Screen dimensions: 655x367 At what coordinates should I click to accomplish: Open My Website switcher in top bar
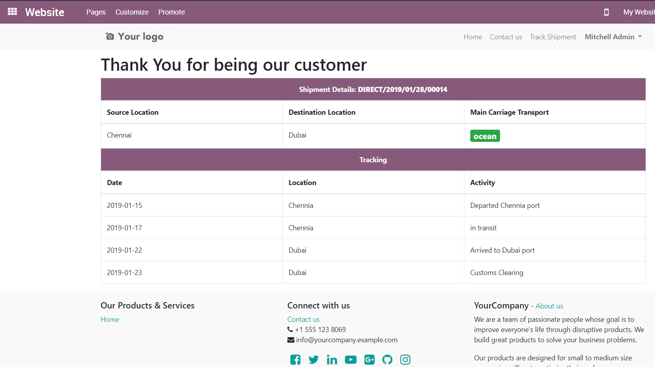tap(638, 12)
